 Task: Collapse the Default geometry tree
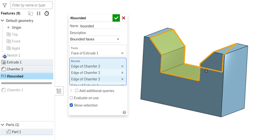click(3, 21)
